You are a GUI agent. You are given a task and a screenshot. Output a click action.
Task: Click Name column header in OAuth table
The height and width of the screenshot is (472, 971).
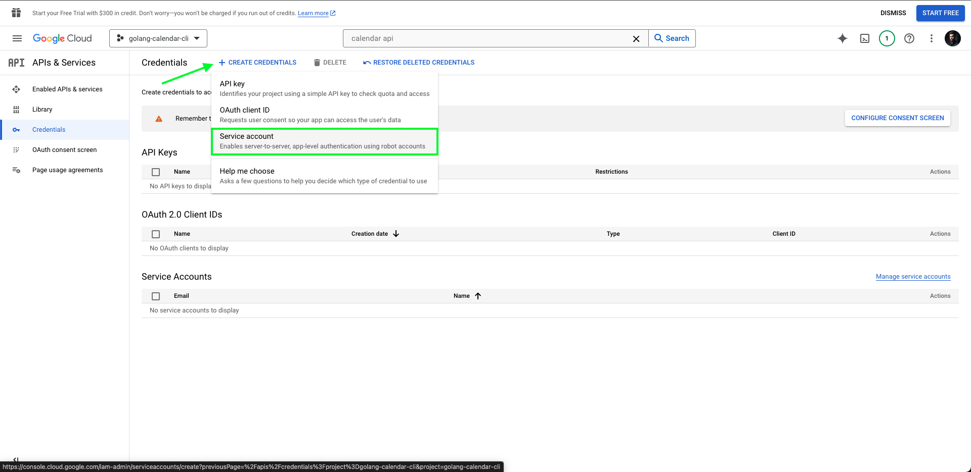coord(182,234)
